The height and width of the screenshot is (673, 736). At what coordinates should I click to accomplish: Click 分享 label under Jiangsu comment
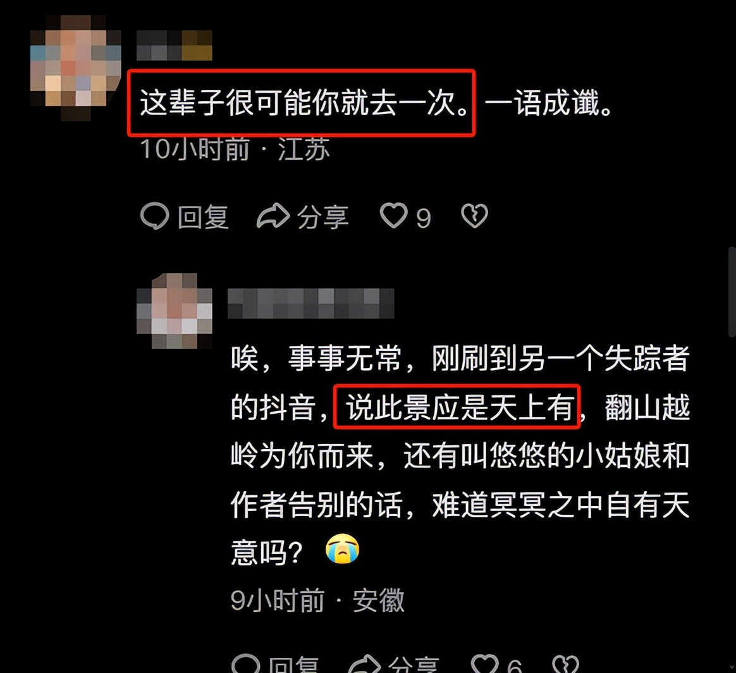[x=323, y=217]
